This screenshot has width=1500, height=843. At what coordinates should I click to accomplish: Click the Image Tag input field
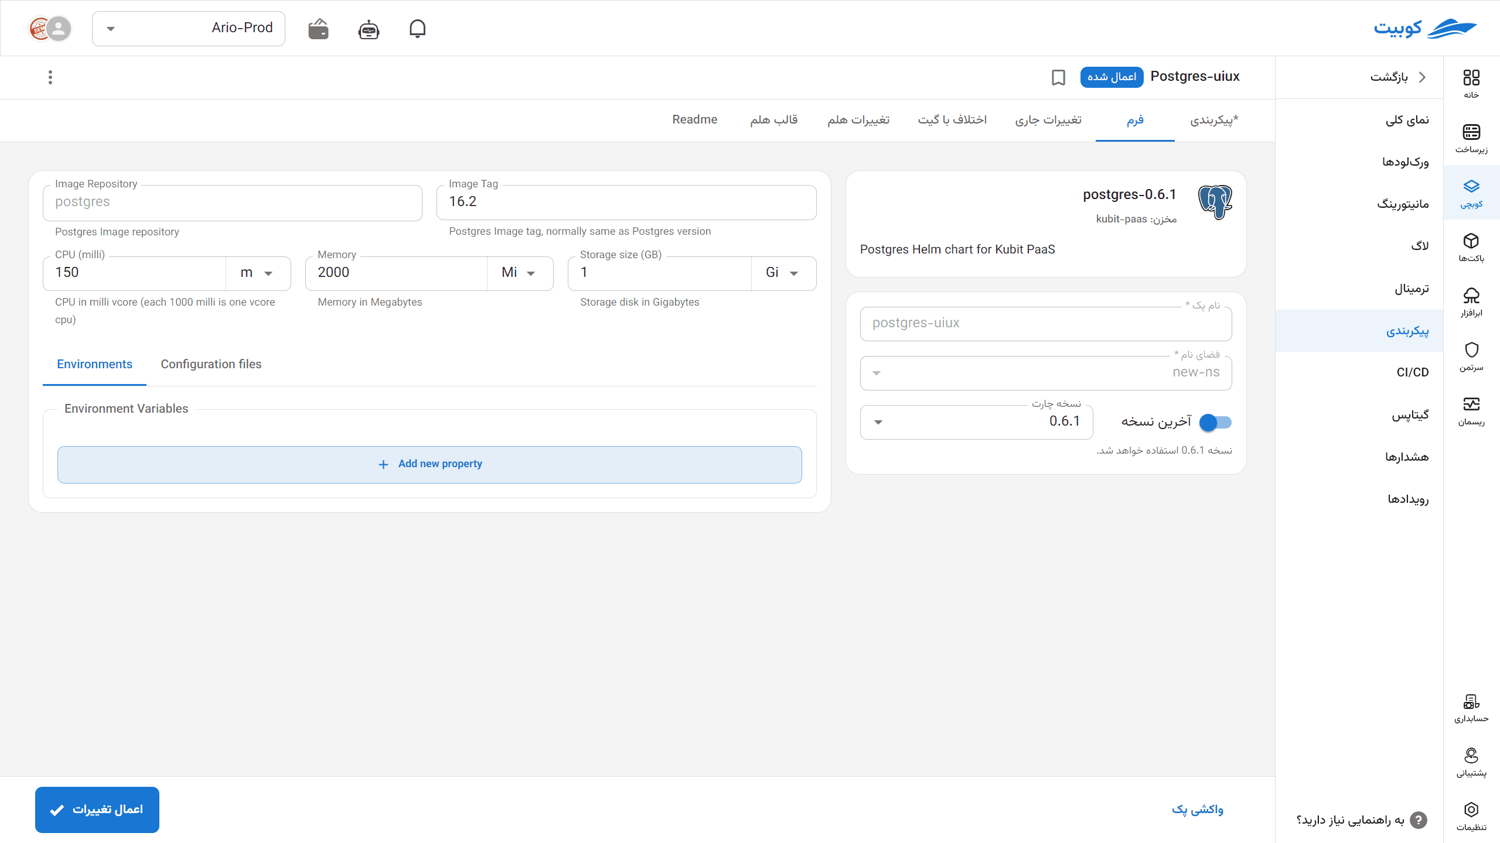pyautogui.click(x=626, y=202)
